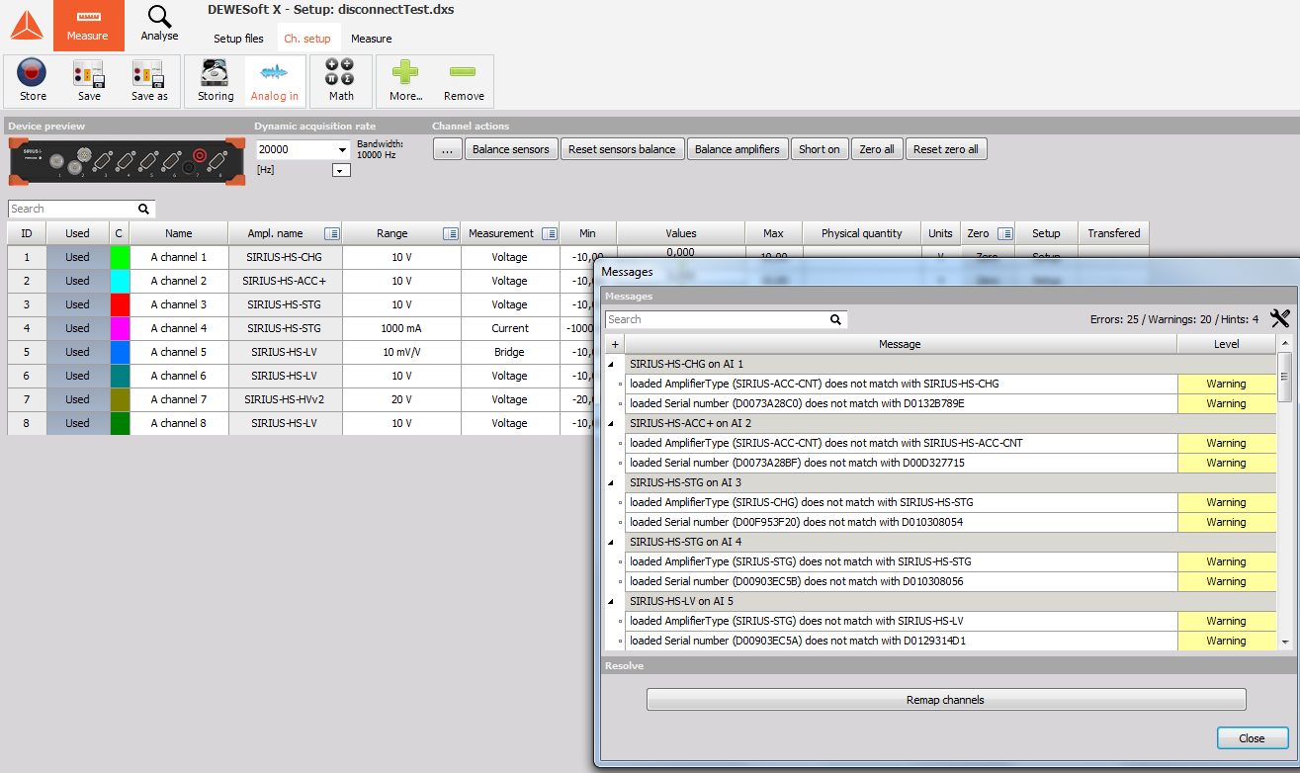Click the Reset sensors balance button
Image resolution: width=1300 pixels, height=773 pixels.
(x=622, y=149)
